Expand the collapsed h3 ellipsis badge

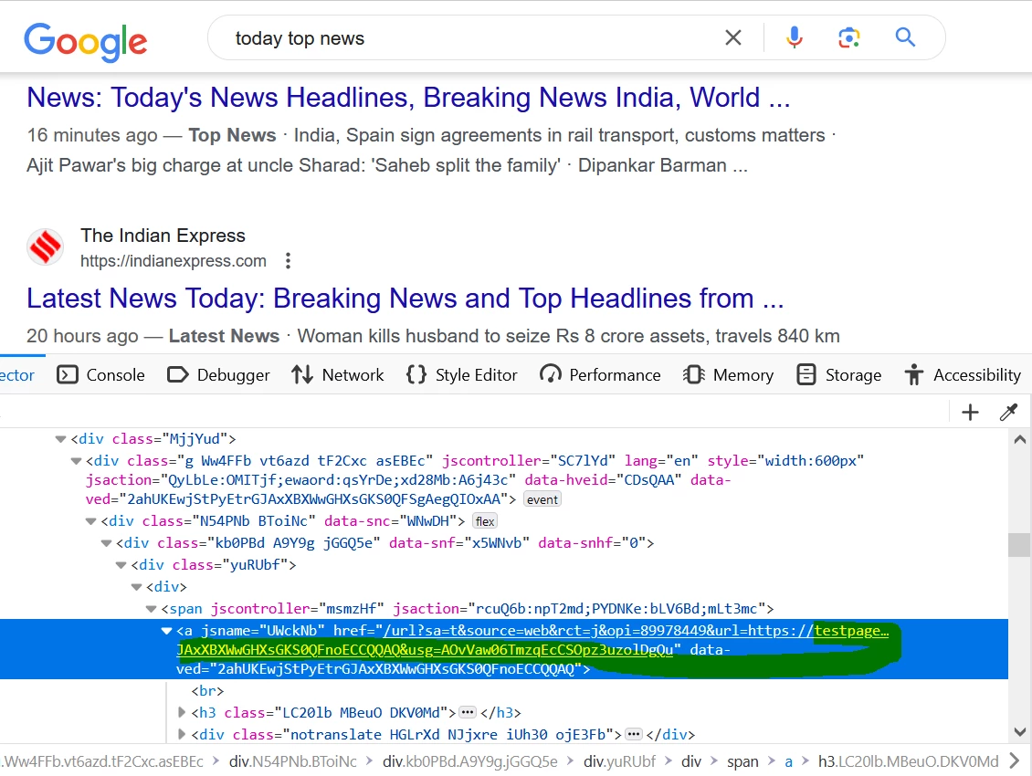tap(468, 713)
